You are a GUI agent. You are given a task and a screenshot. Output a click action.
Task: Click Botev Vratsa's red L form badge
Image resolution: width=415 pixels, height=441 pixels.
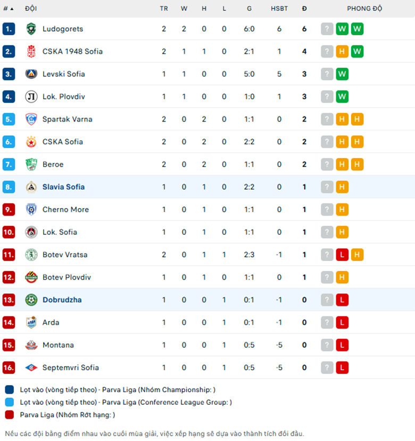point(342,255)
